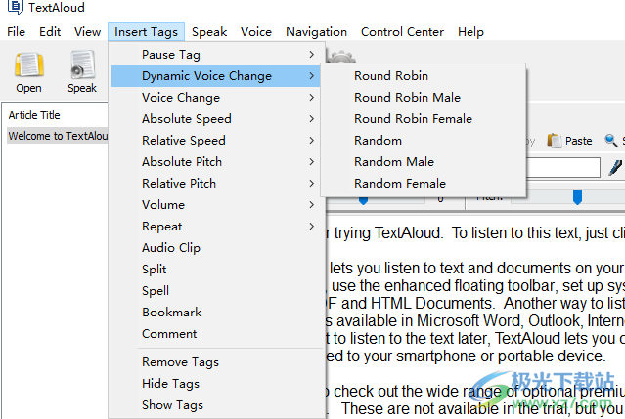Click the Speak toolbar icon
This screenshot has width=625, height=419.
point(82,71)
